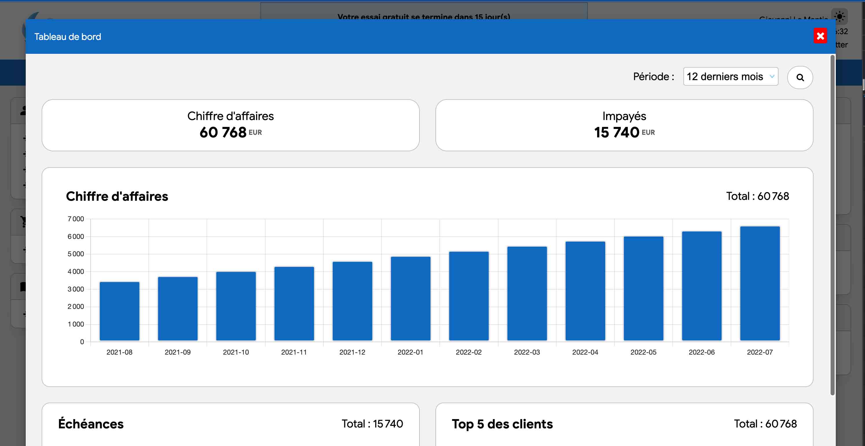Open the Période dropdown
865x446 pixels.
click(x=730, y=77)
